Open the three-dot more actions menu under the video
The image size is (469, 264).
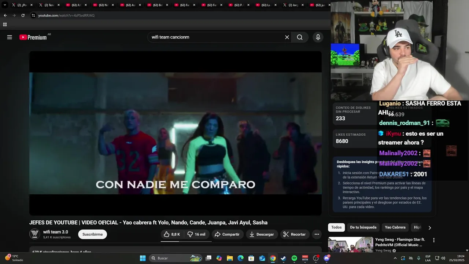317,234
